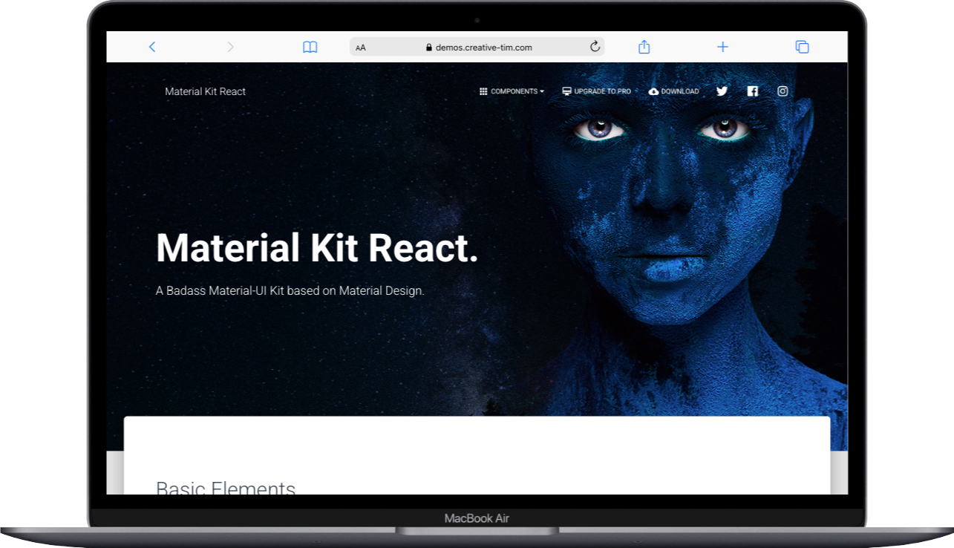Image resolution: width=954 pixels, height=548 pixels.
Task: Click the reload icon in the address bar
Action: (x=595, y=46)
